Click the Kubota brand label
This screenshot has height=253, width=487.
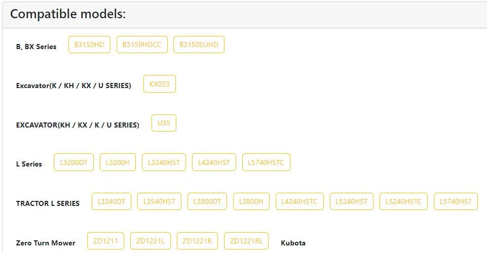click(x=293, y=243)
